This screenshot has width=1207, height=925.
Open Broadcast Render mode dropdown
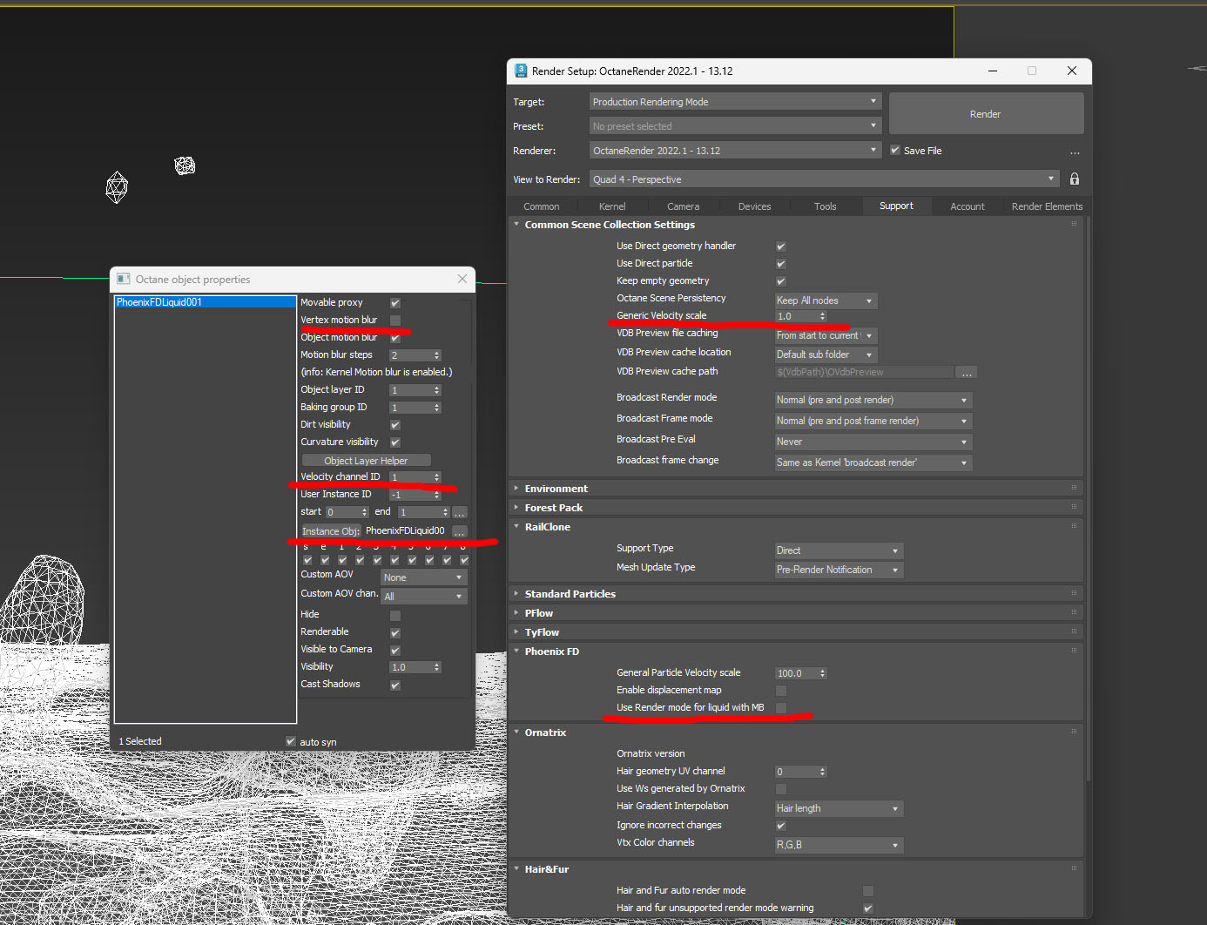(x=873, y=400)
